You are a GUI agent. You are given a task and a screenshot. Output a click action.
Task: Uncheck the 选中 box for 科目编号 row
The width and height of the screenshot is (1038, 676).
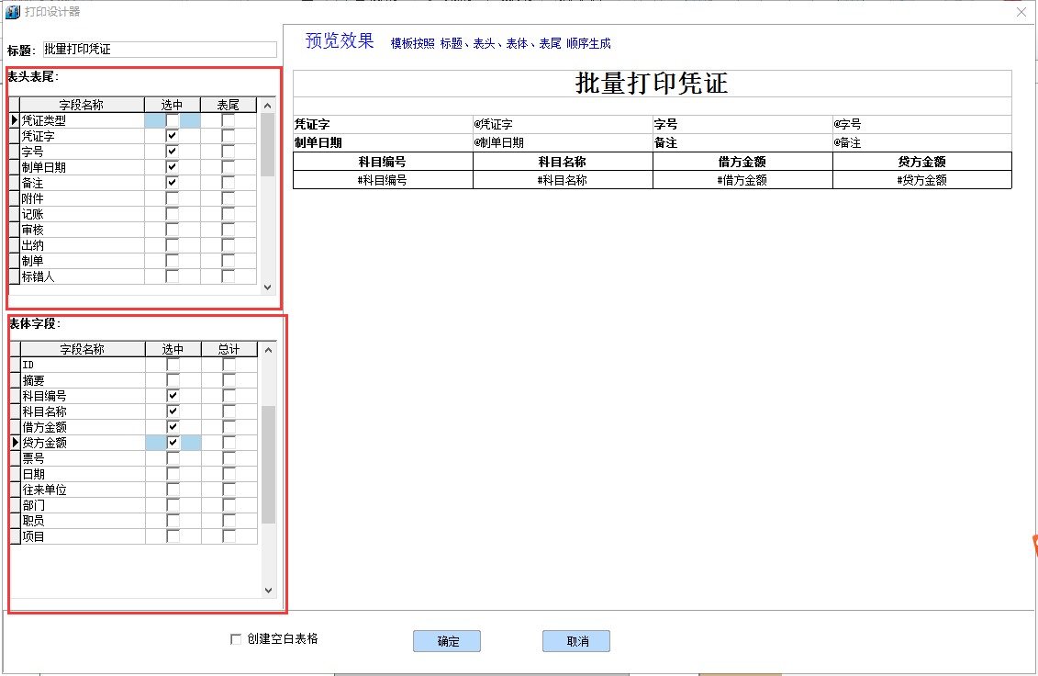coord(173,396)
